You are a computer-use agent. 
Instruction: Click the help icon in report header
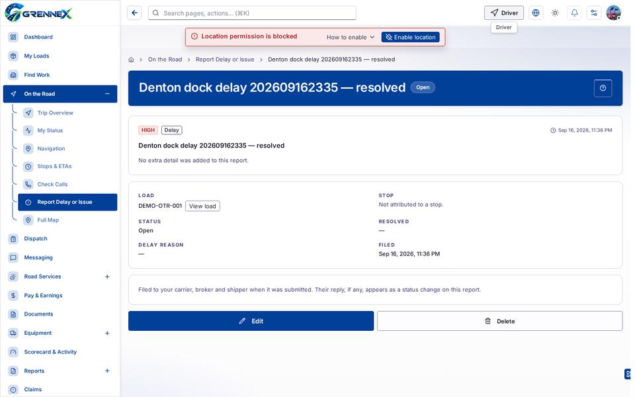tap(603, 88)
